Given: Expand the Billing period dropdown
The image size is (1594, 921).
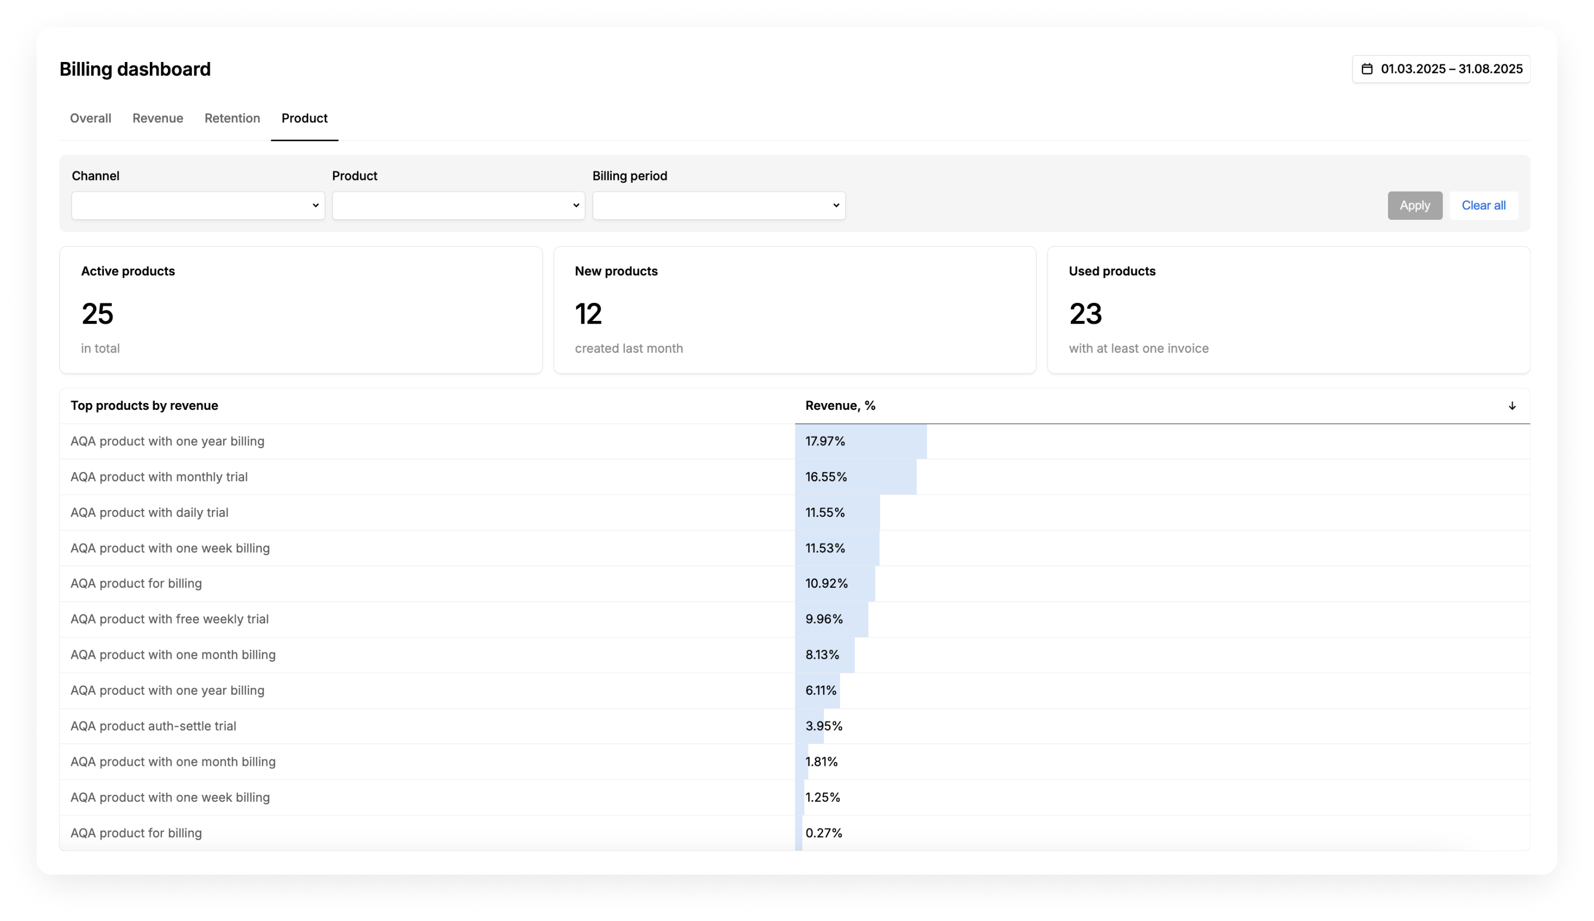Looking at the screenshot, I should coord(718,205).
